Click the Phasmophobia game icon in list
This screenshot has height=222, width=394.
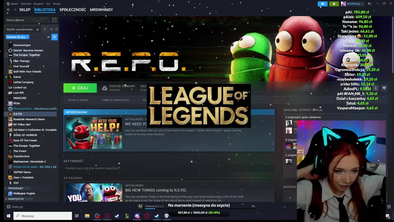(x=10, y=109)
